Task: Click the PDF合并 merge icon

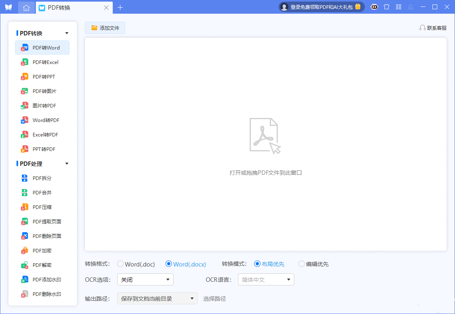Action: (25, 193)
